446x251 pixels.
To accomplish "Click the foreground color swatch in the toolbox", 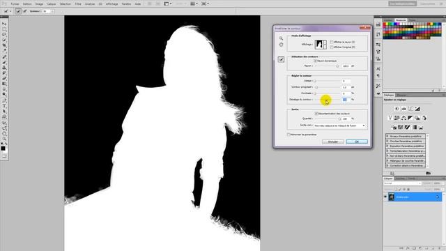I will pos(3,149).
